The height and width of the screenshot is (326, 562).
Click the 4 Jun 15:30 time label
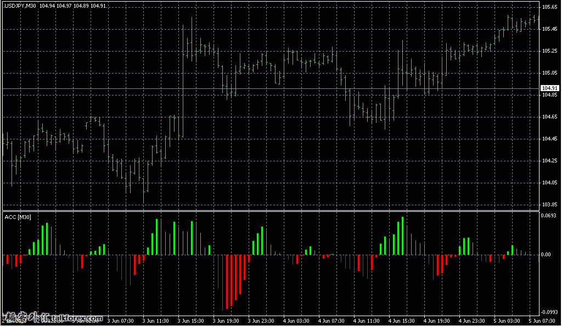pyautogui.click(x=401, y=321)
